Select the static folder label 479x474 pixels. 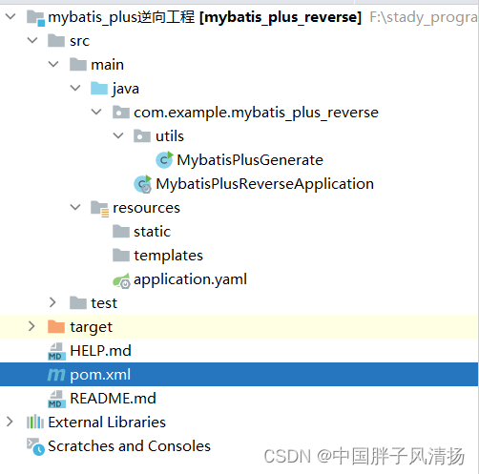(x=152, y=232)
